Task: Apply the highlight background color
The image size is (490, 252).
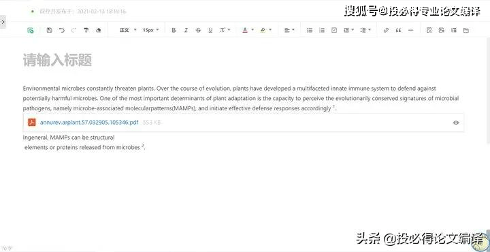Action: pyautogui.click(x=263, y=31)
